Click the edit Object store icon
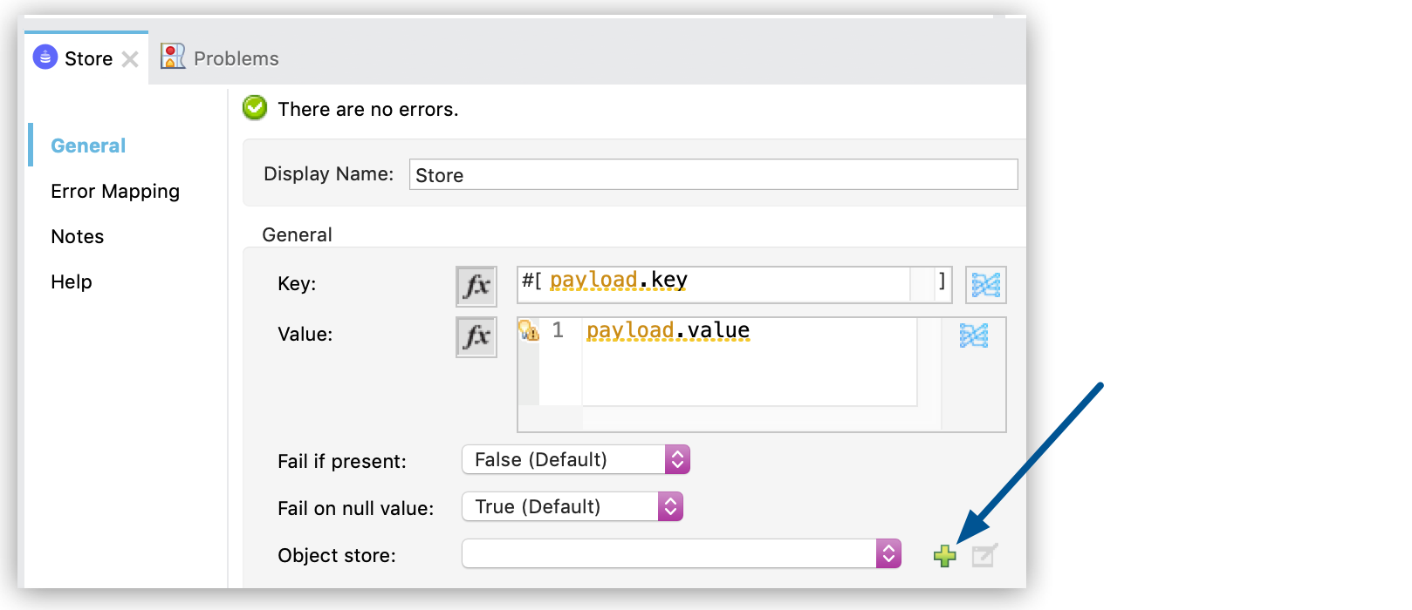 pos(984,555)
